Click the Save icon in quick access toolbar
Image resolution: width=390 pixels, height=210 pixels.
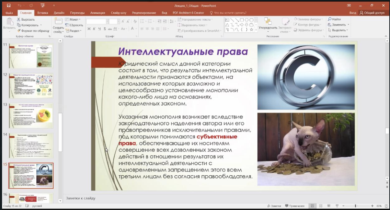[x=9, y=5]
